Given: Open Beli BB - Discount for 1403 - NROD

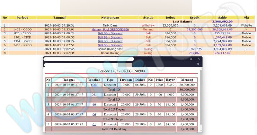Looking at the screenshot, I should [x=110, y=45].
